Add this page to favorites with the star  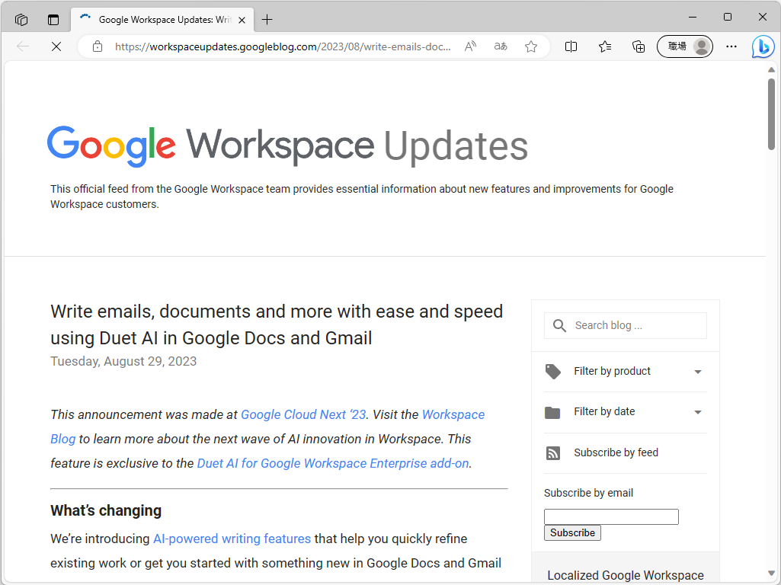click(x=531, y=46)
